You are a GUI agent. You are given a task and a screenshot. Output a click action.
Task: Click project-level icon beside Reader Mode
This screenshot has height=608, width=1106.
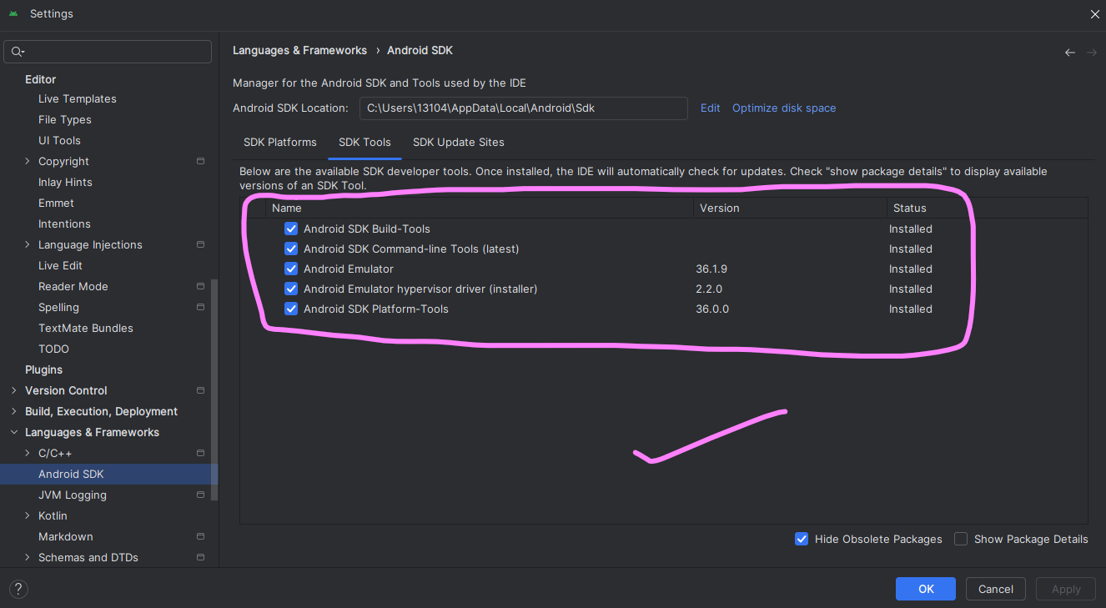coord(200,286)
